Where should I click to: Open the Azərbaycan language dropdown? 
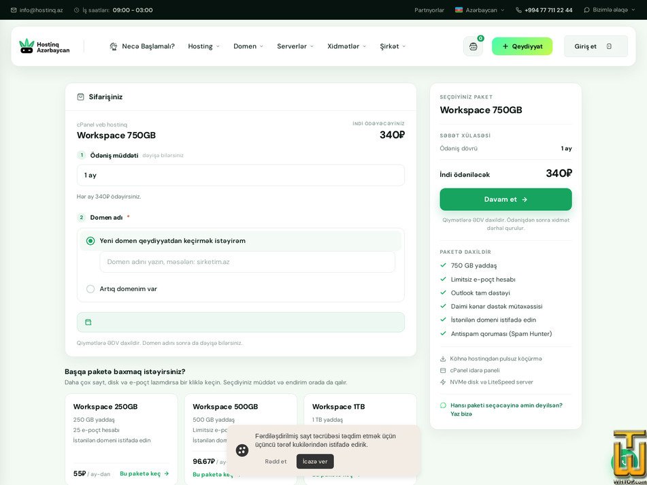[480, 10]
